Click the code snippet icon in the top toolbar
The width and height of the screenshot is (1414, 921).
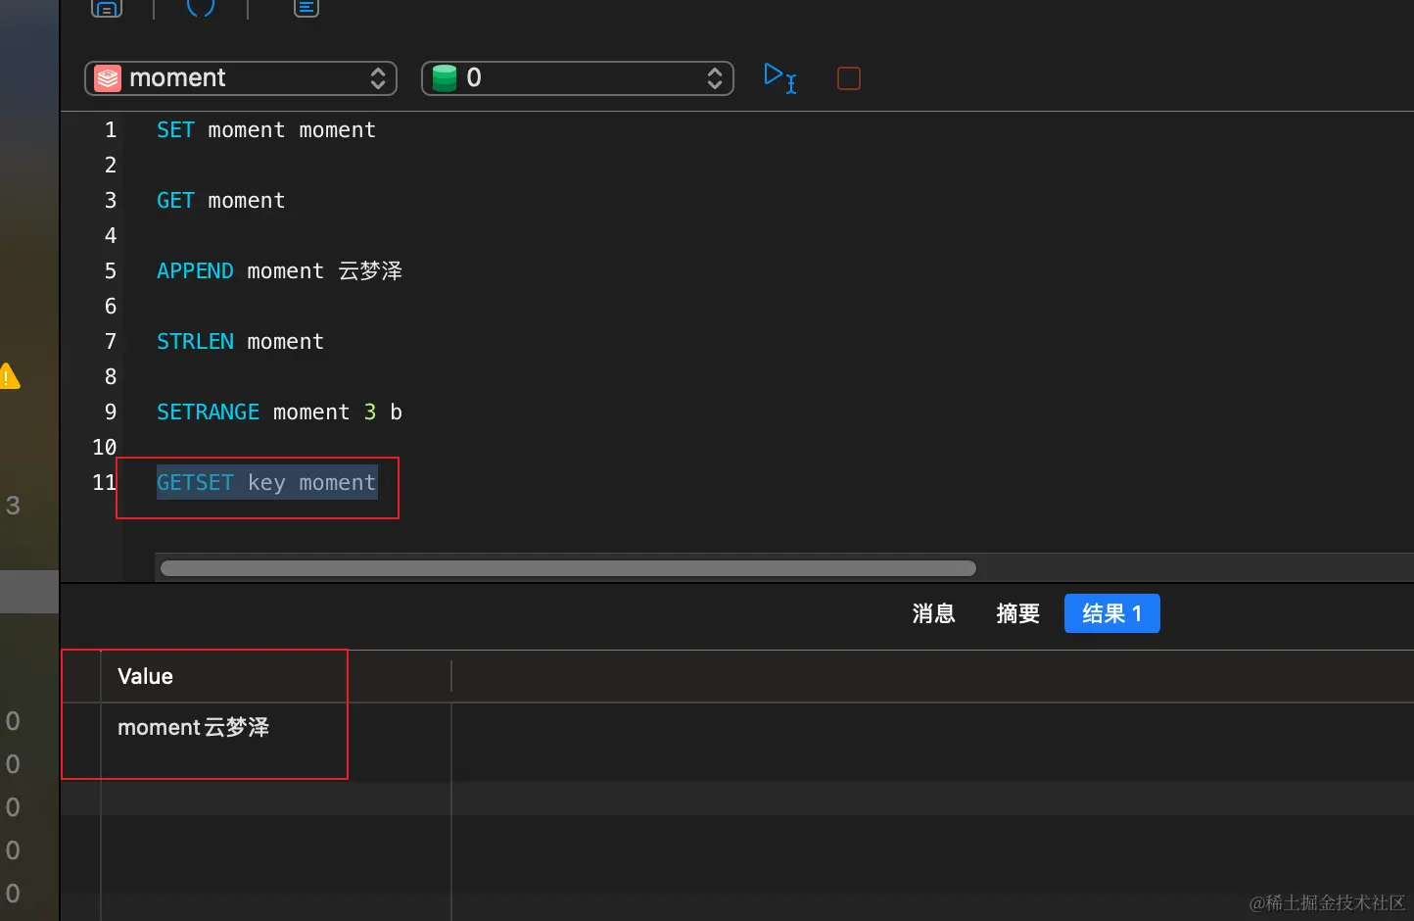(x=201, y=8)
